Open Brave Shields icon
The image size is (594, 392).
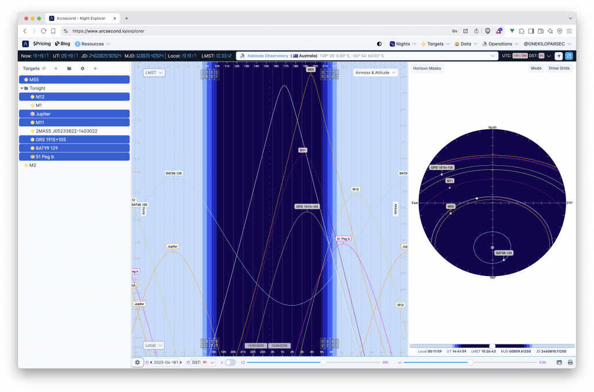[x=488, y=31]
